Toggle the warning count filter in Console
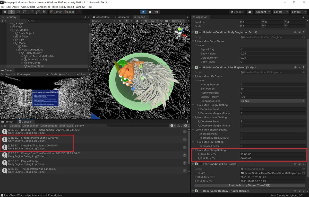 click(x=179, y=126)
